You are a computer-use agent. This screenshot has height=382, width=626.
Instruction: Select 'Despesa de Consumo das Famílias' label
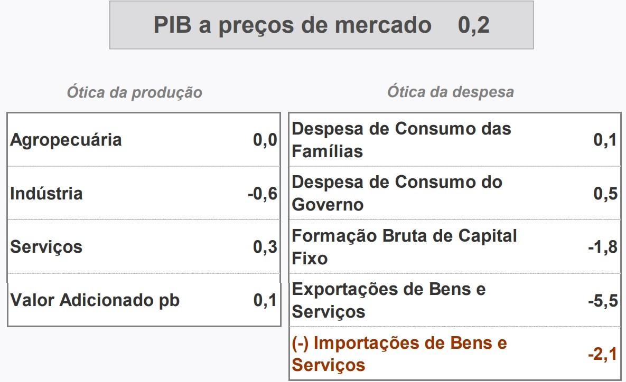click(x=401, y=140)
